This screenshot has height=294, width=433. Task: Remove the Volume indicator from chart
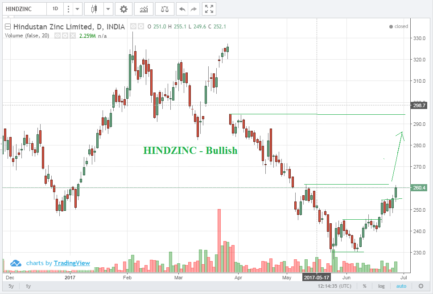click(x=72, y=36)
